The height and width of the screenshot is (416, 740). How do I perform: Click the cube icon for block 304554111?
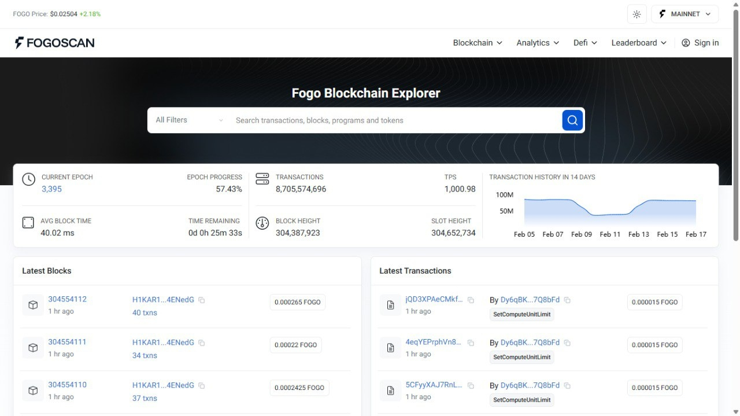pyautogui.click(x=33, y=348)
